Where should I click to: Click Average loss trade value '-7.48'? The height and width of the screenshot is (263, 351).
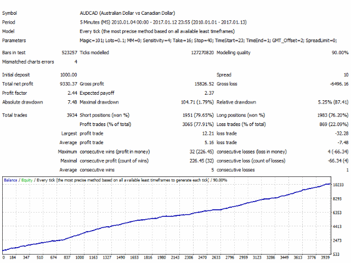343,142
